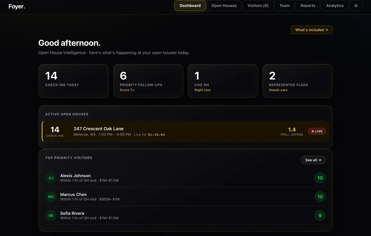Open the Open Houses tab

pos(224,6)
